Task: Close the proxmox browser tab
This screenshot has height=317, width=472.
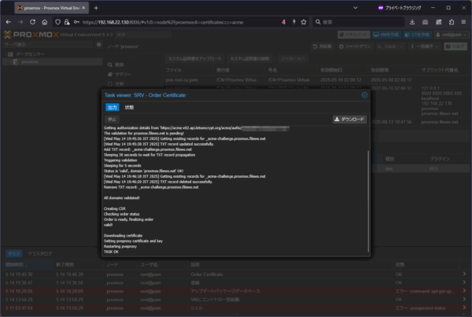Action: click(83, 8)
